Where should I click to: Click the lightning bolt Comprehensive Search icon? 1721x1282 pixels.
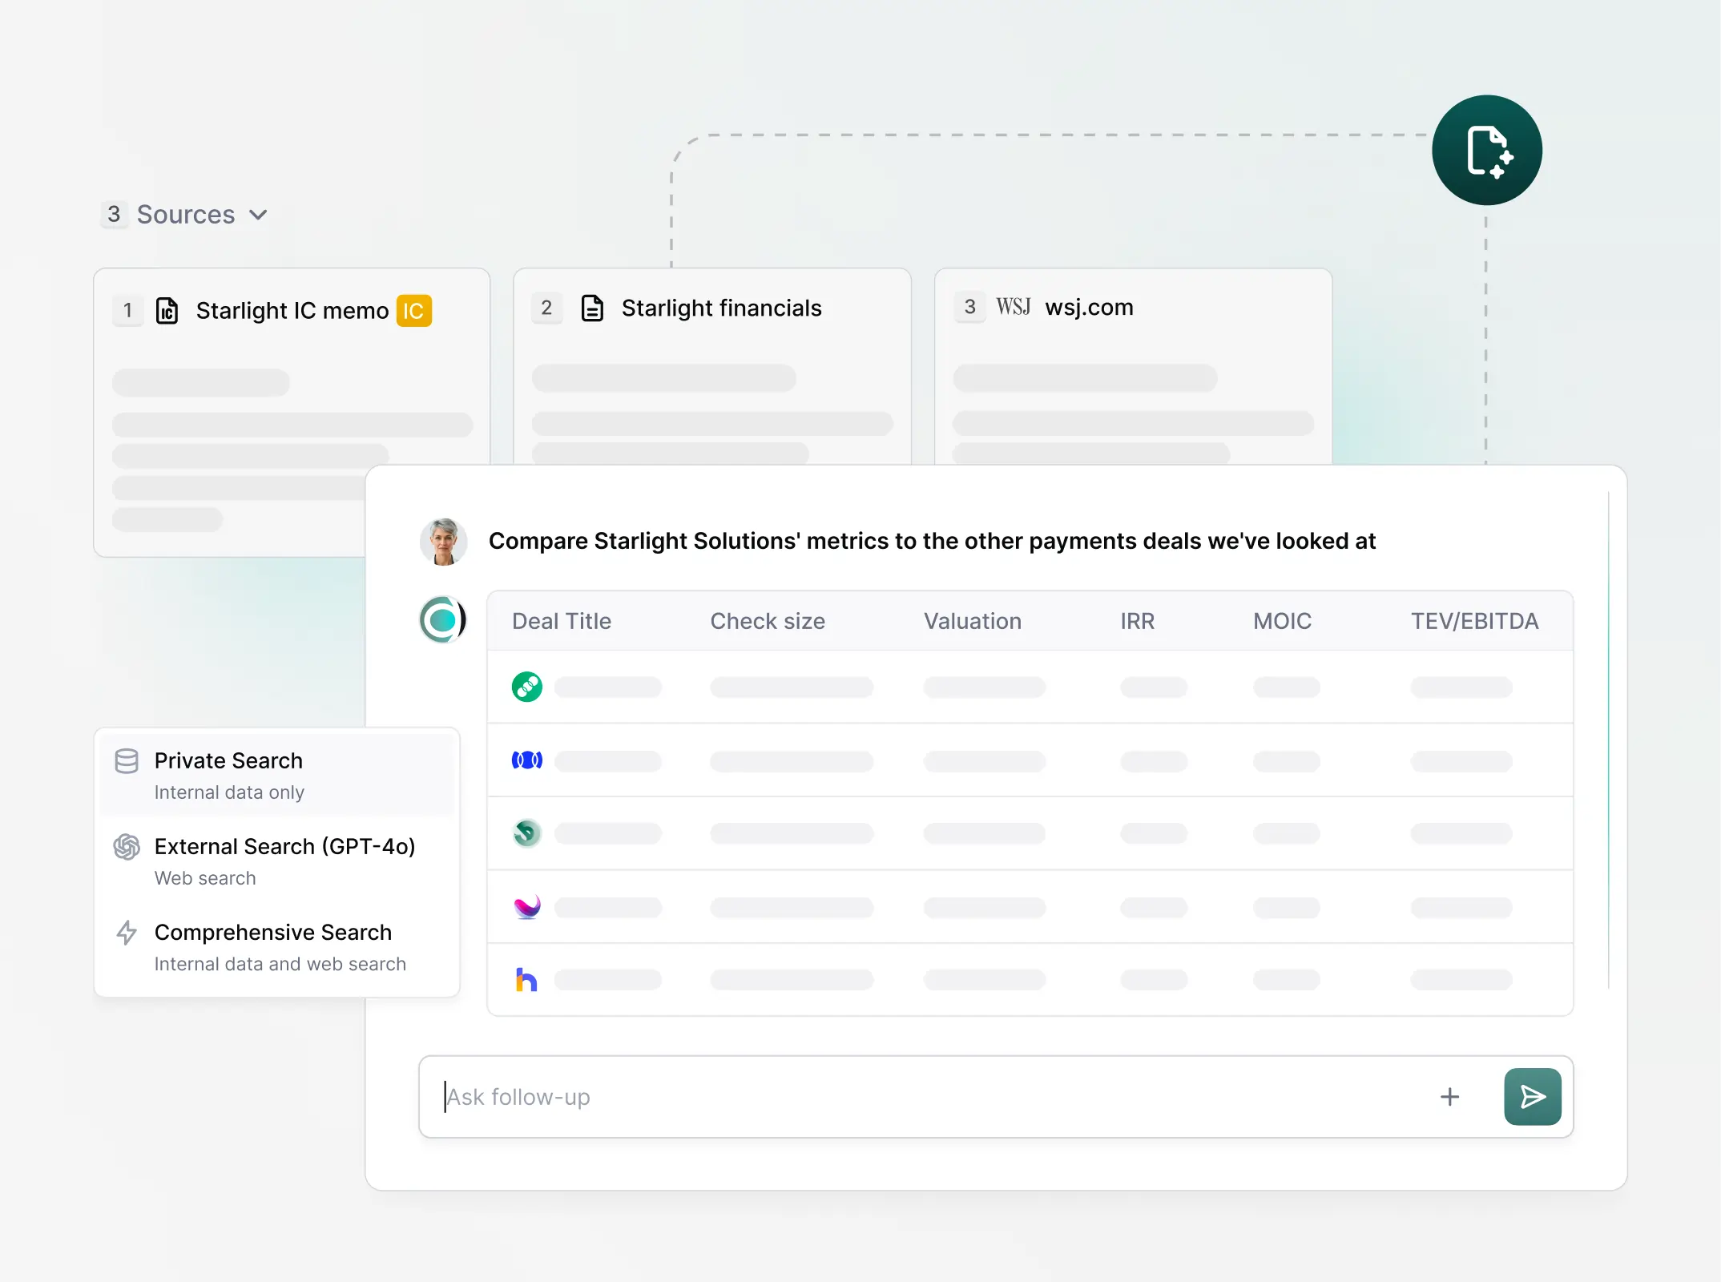(127, 933)
